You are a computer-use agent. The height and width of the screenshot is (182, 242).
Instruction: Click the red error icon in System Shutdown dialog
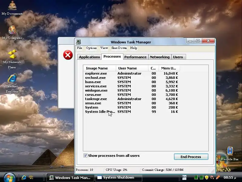pyautogui.click(x=68, y=55)
